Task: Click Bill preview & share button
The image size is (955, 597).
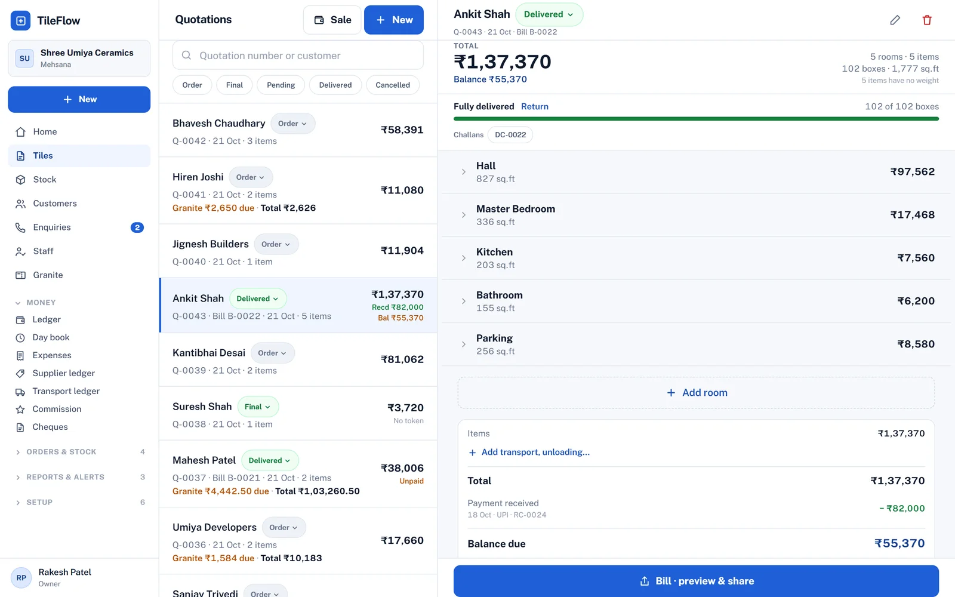Action: [x=696, y=581]
